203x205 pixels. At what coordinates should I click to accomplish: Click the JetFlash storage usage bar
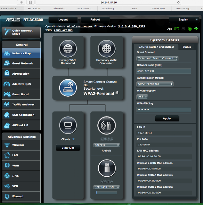click(107, 193)
